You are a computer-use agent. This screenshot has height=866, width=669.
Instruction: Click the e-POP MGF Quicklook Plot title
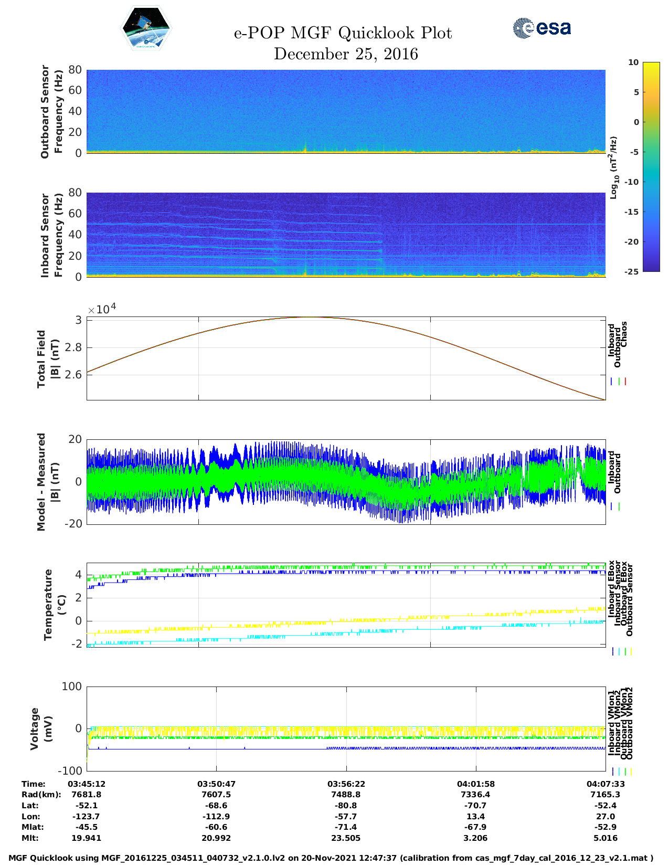(x=343, y=33)
